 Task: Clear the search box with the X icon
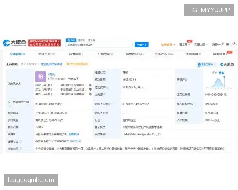[132, 45]
